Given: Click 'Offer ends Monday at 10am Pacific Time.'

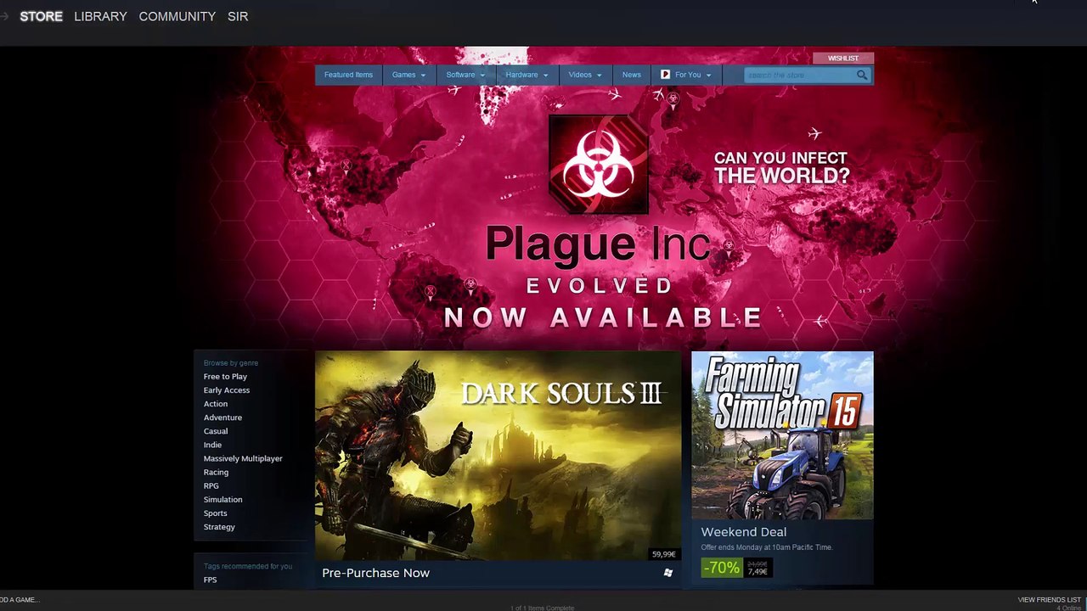Looking at the screenshot, I should click(x=767, y=547).
